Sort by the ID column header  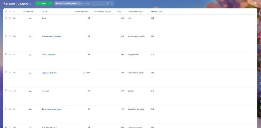coord(13,12)
